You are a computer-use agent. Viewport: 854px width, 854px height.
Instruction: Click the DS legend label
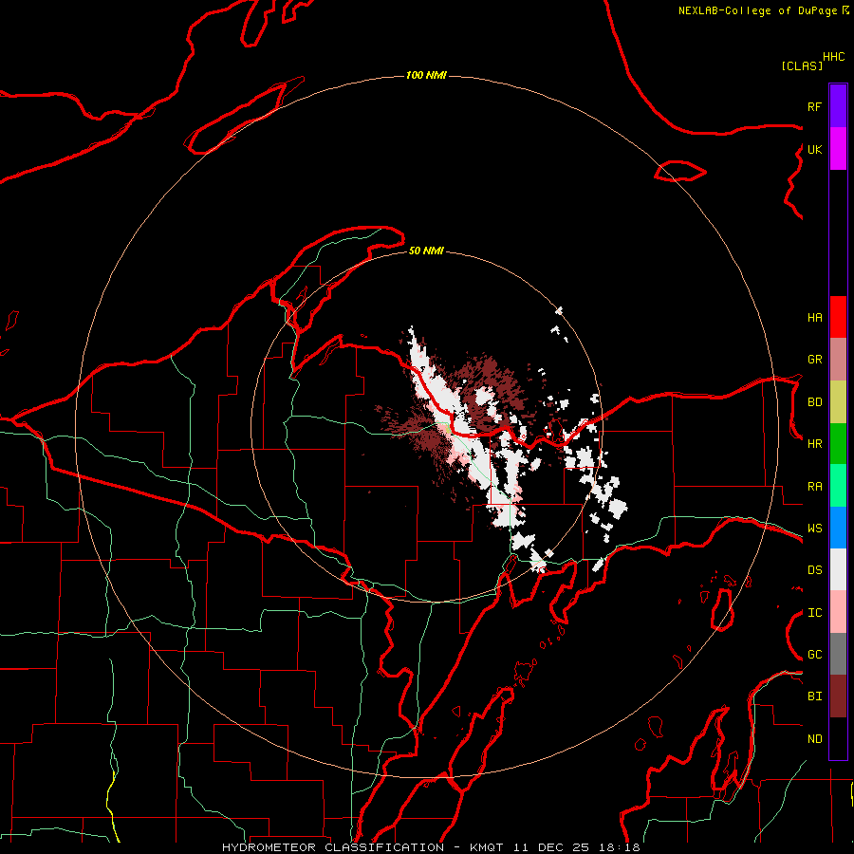(814, 570)
